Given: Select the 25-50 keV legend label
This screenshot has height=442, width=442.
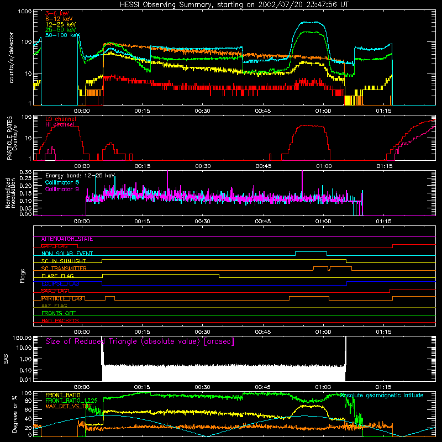Looking at the screenshot, I should click(61, 30).
